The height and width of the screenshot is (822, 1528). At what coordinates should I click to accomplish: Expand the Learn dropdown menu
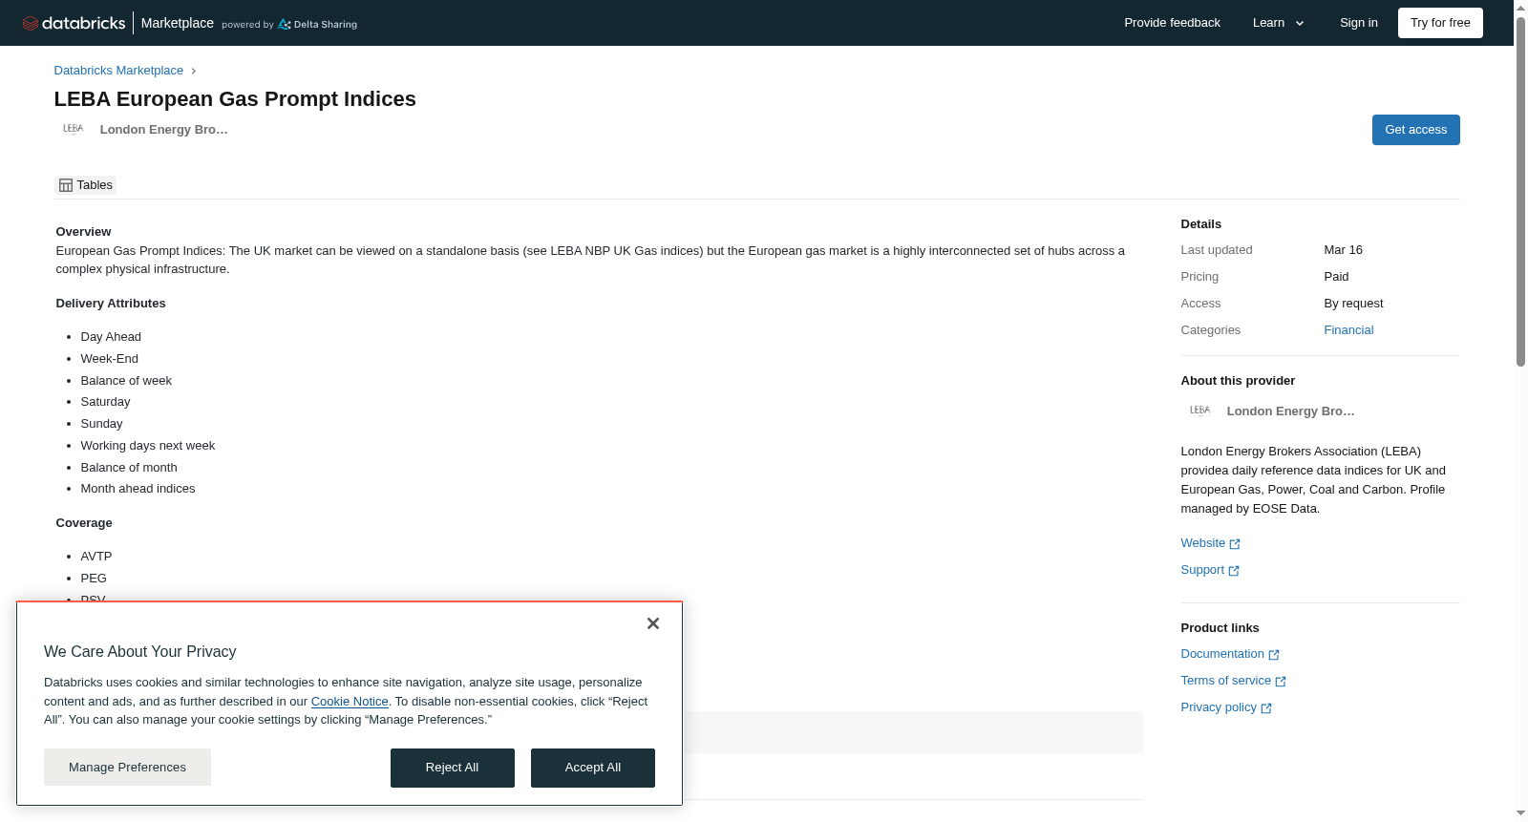(x=1279, y=23)
